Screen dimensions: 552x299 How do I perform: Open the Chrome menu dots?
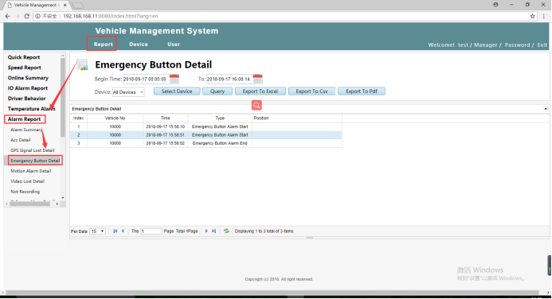[544, 16]
